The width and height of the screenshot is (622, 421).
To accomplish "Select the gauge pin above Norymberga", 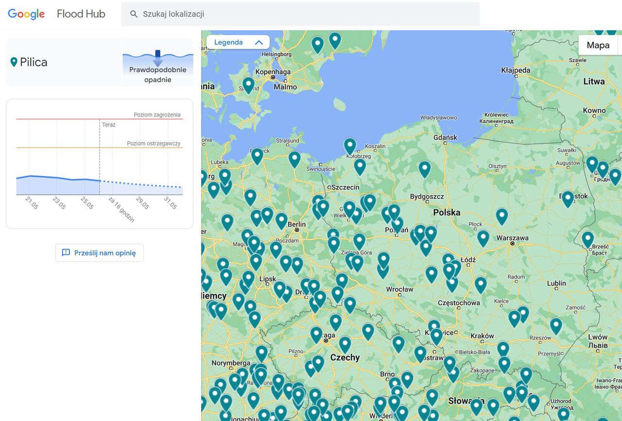I will (261, 353).
